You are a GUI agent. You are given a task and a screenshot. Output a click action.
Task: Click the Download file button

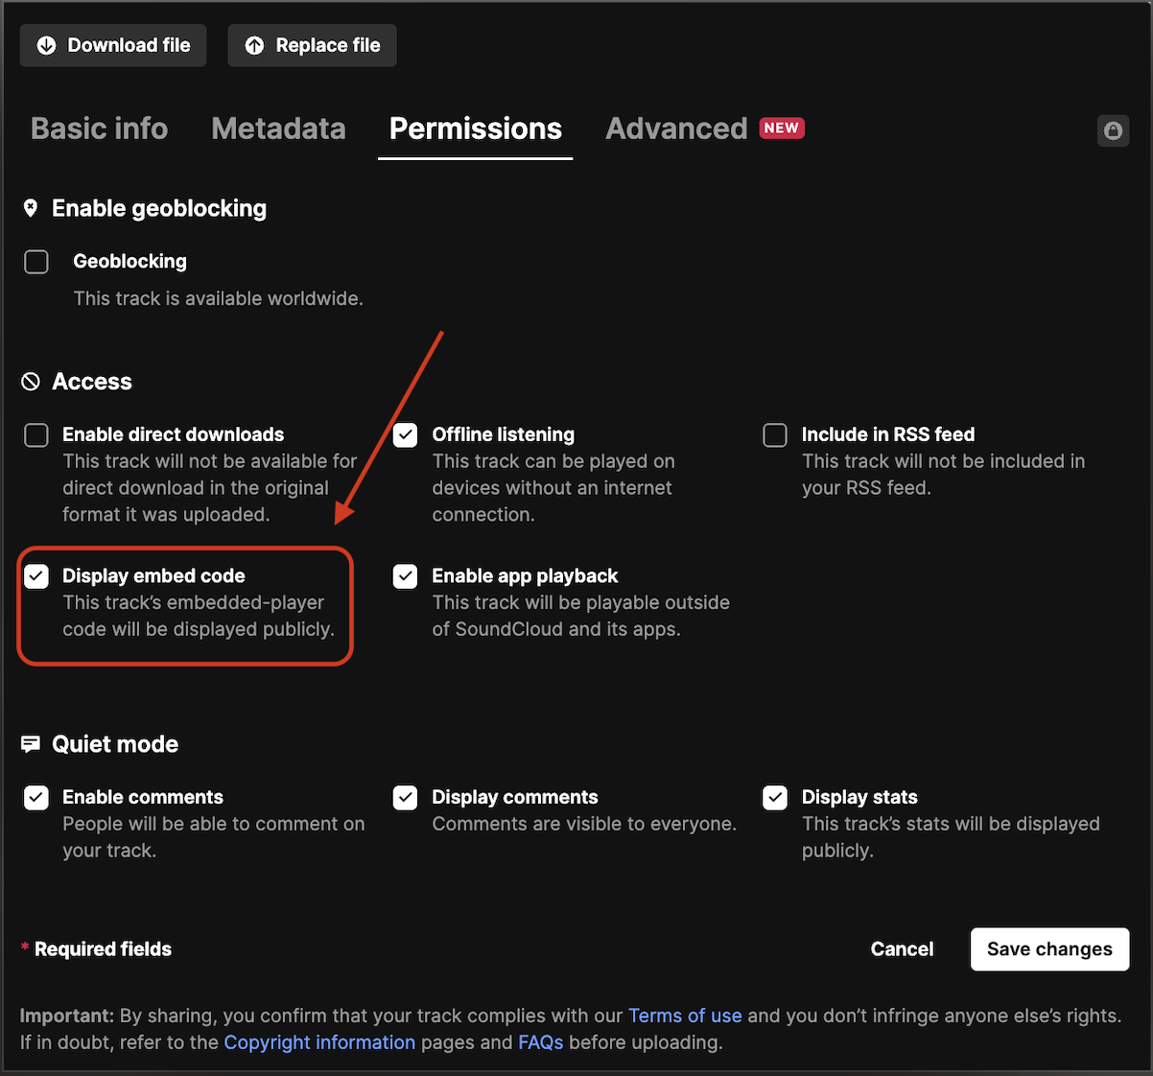(x=113, y=45)
